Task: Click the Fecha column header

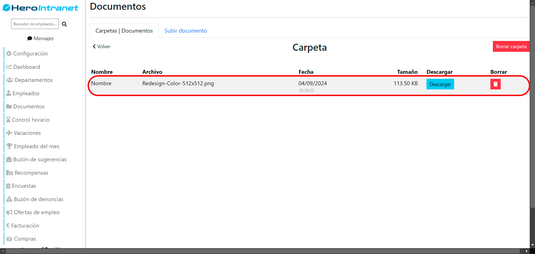Action: point(306,72)
